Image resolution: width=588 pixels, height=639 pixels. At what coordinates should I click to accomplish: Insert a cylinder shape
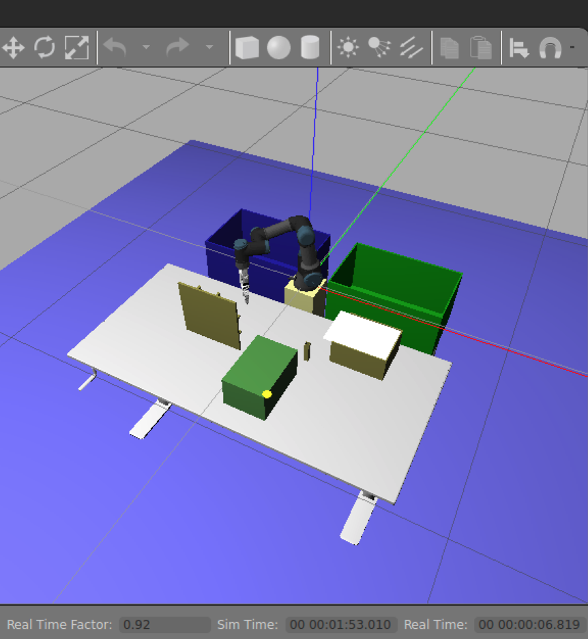(310, 48)
